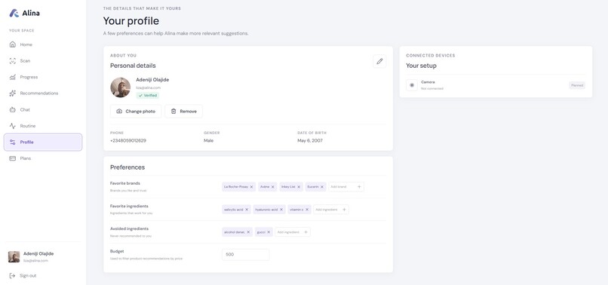
Task: Click the email under Adeniji Olajide in Personal details
Action: tap(148, 87)
